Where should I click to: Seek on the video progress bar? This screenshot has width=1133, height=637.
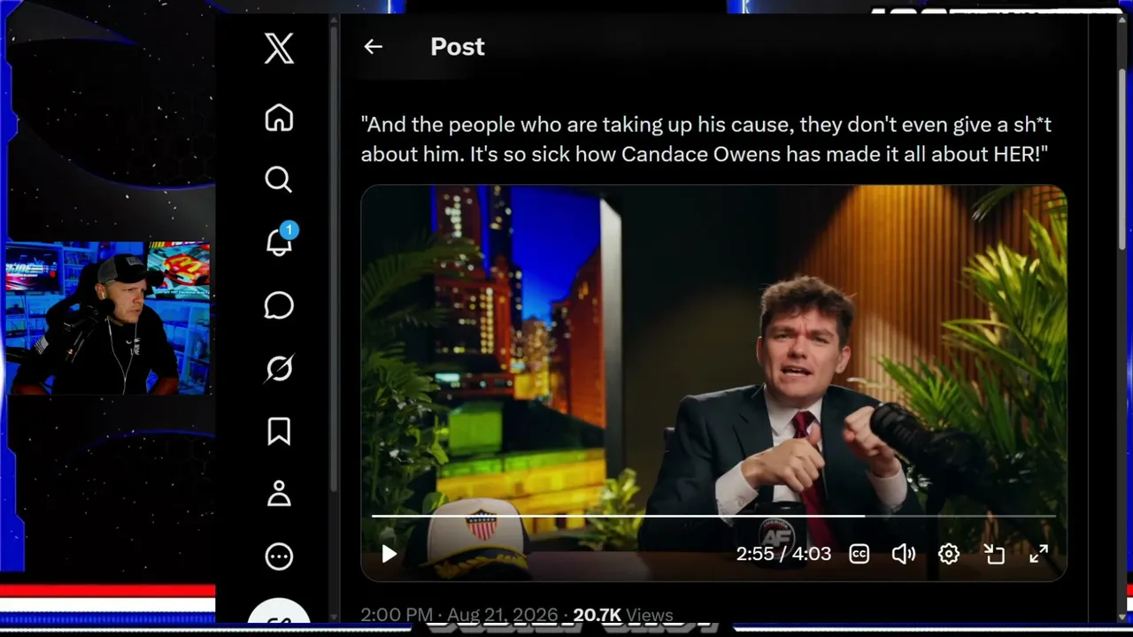click(x=713, y=516)
